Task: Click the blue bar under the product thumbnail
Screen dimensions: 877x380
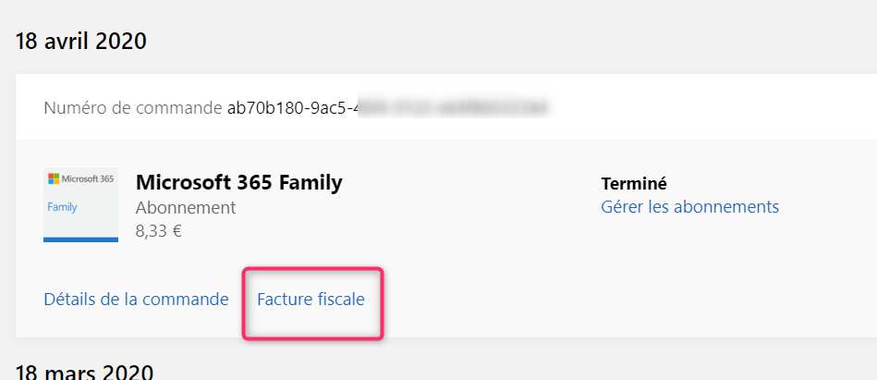Action: tap(80, 239)
